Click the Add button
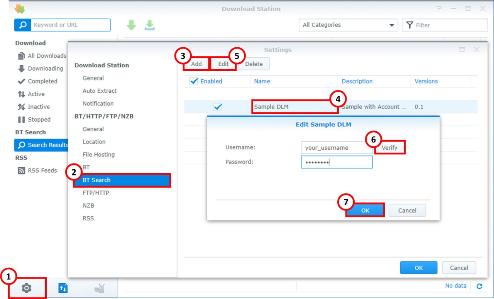The height and width of the screenshot is (299, 494). (196, 64)
